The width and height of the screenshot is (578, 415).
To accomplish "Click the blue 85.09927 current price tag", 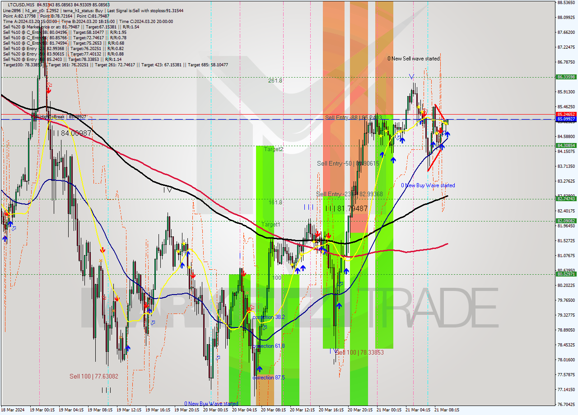I will click(x=566, y=120).
